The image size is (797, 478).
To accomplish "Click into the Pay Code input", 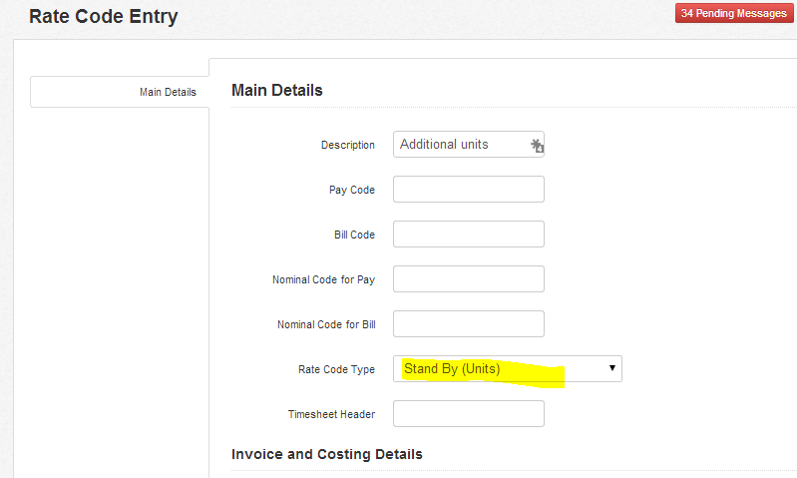I will [x=469, y=190].
